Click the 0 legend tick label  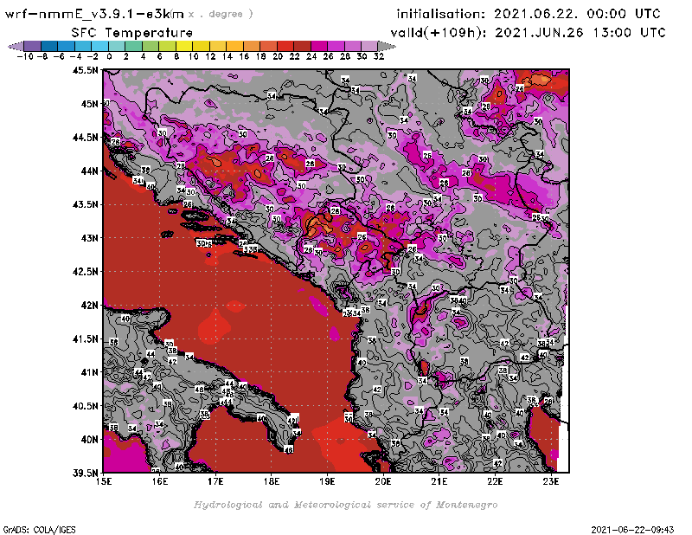[x=109, y=56]
